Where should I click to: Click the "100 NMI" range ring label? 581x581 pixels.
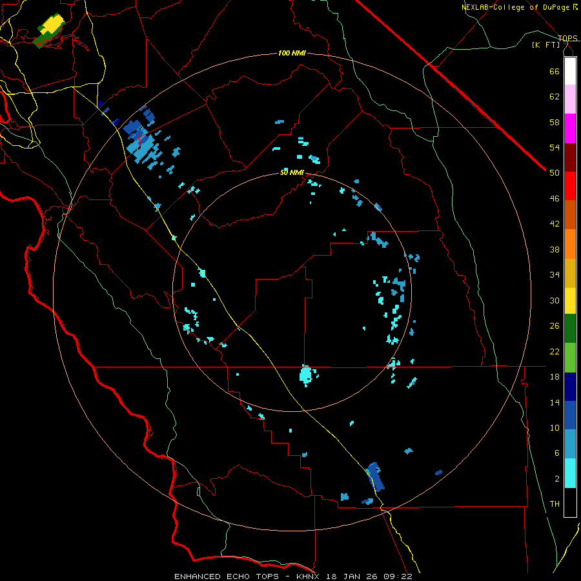point(292,54)
